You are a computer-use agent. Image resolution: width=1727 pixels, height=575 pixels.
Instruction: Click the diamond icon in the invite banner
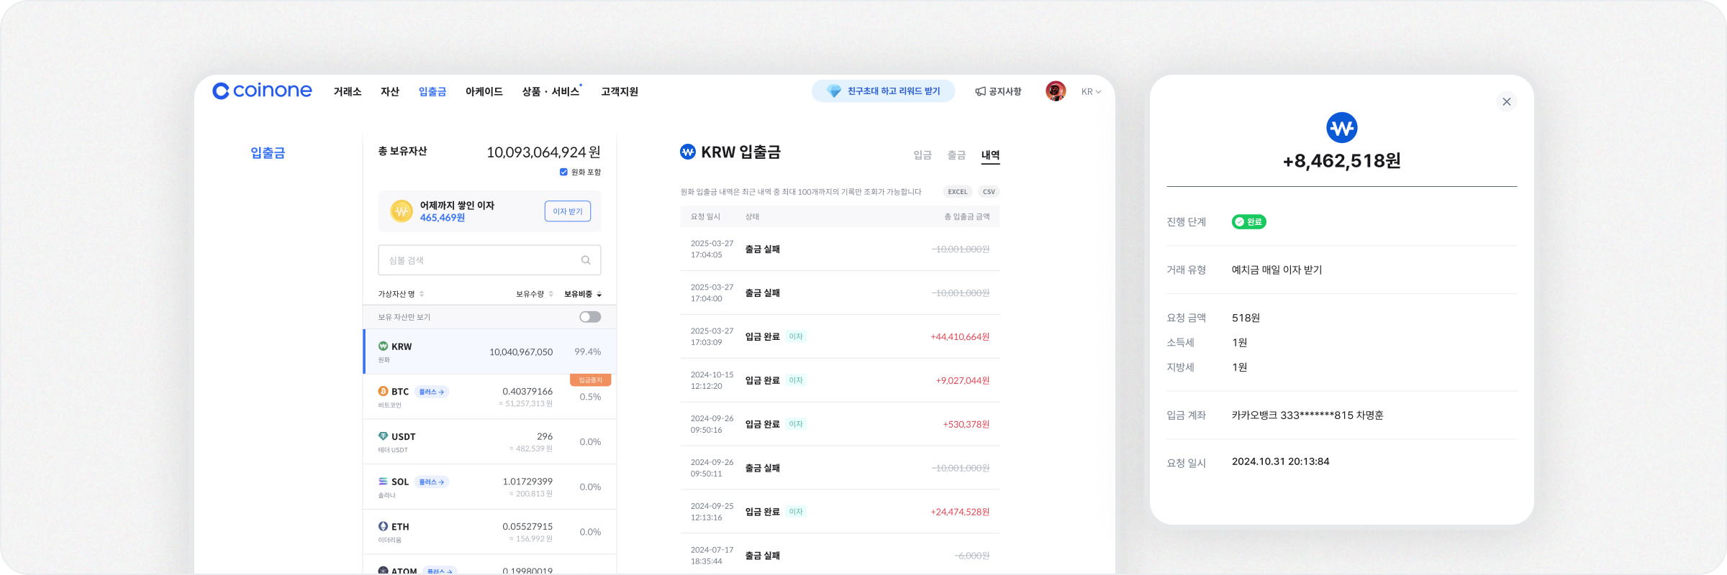click(x=834, y=91)
